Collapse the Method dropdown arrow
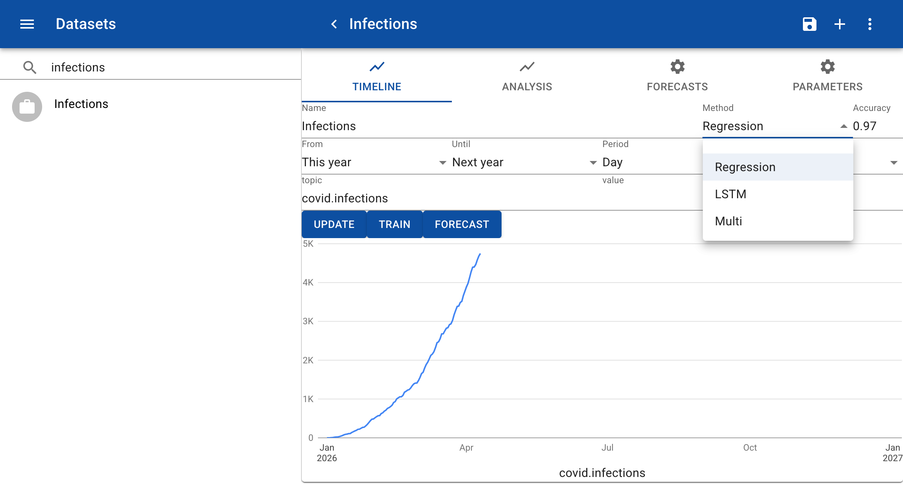This screenshot has width=903, height=489. pos(844,126)
